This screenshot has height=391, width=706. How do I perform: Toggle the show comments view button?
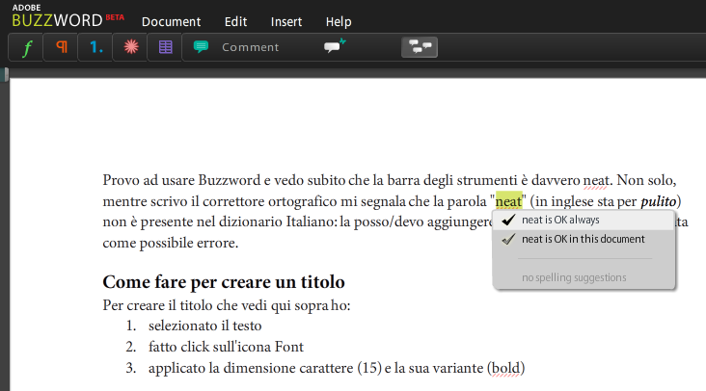point(419,46)
